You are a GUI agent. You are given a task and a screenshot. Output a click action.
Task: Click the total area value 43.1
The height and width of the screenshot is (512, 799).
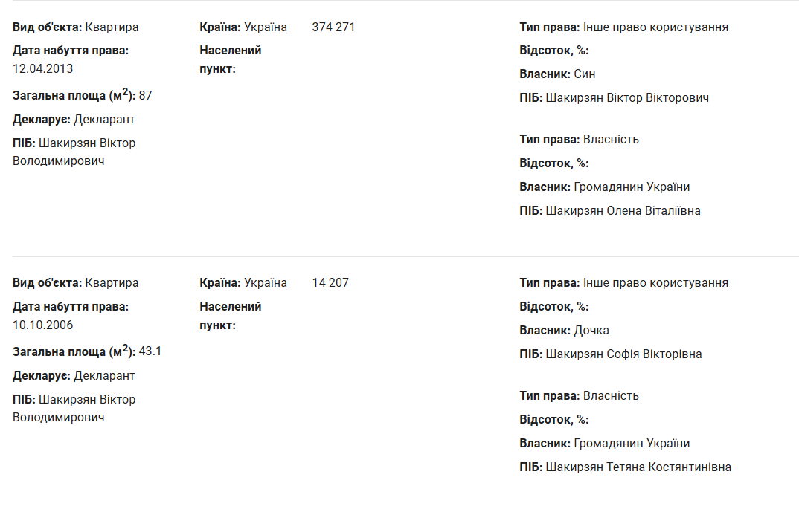coord(150,351)
